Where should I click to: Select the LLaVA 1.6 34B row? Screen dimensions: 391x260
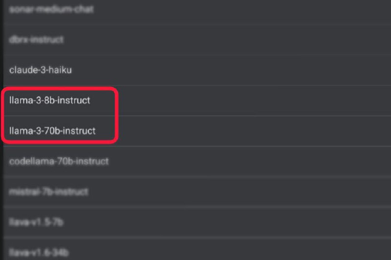coord(197,250)
